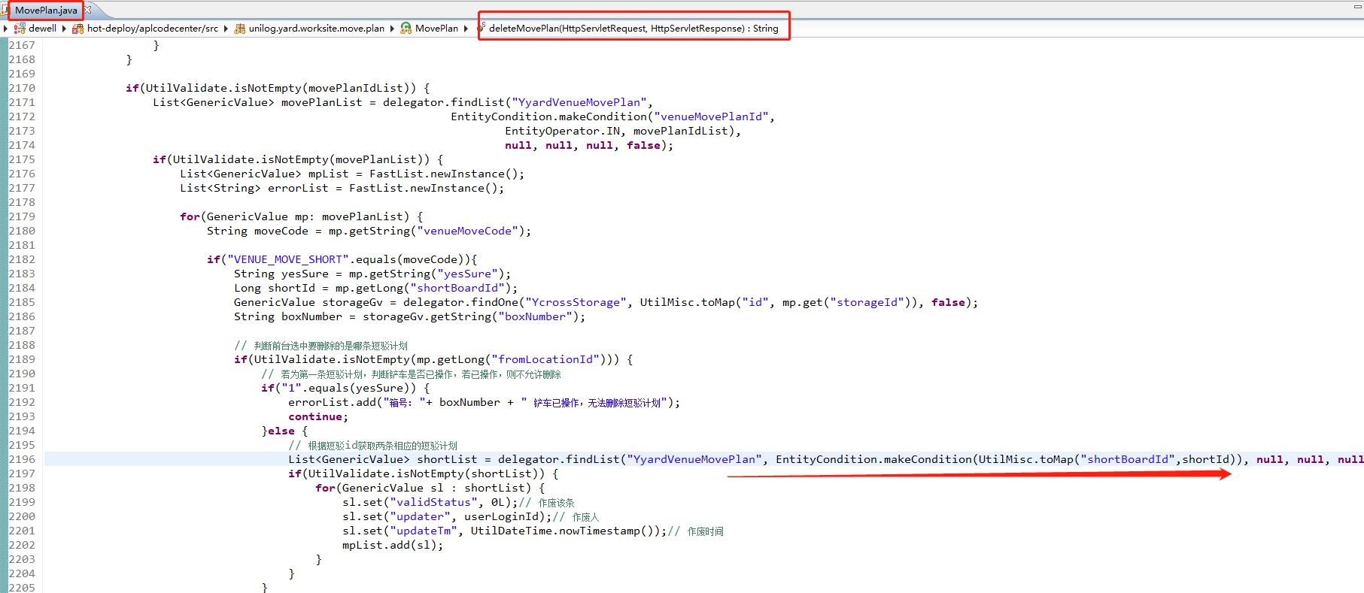Click line number 2198 in the gutter
1364x593 pixels.
(x=22, y=488)
